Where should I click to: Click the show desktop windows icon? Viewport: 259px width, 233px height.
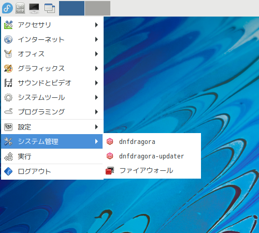(50, 8)
